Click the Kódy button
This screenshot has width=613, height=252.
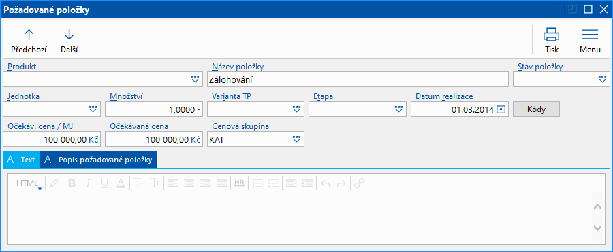536,109
